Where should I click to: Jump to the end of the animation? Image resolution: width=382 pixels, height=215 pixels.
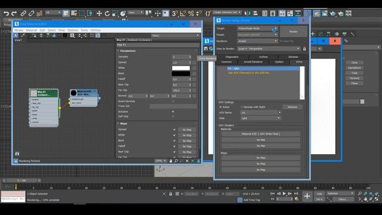[x=296, y=193]
